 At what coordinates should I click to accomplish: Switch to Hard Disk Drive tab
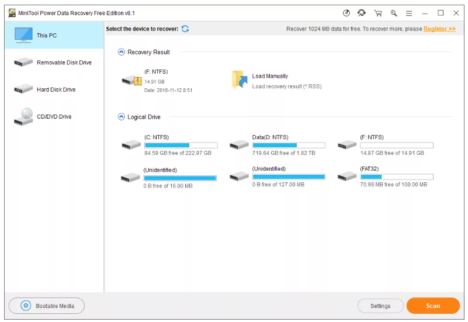coord(54,89)
